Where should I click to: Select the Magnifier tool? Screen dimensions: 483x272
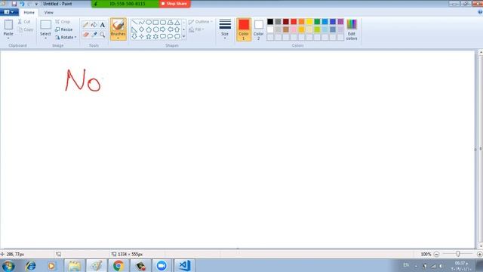[103, 35]
